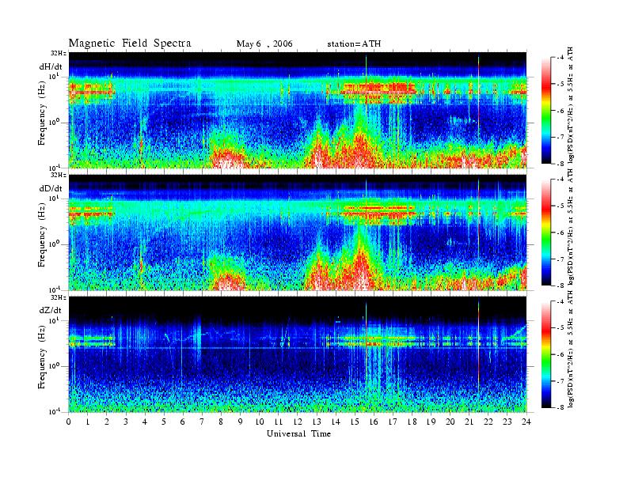This screenshot has height=484, width=627.
Task: Click the '16' tick on the time axis
Action: coord(374,422)
